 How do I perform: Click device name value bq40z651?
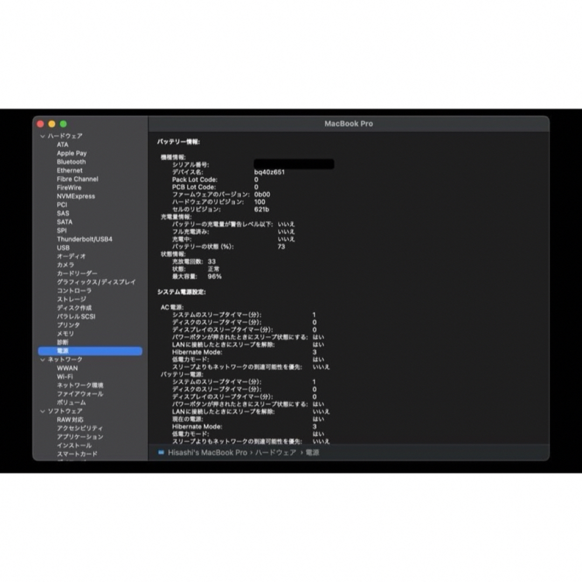[269, 172]
